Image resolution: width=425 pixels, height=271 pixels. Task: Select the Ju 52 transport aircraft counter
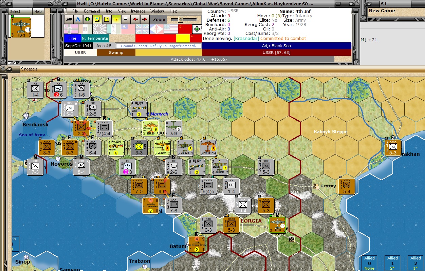click(174, 128)
